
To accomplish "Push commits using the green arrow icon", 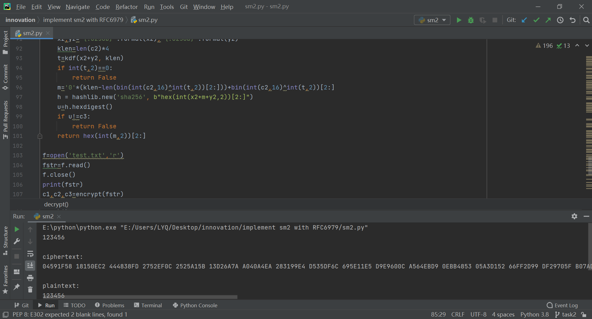I will click(548, 20).
